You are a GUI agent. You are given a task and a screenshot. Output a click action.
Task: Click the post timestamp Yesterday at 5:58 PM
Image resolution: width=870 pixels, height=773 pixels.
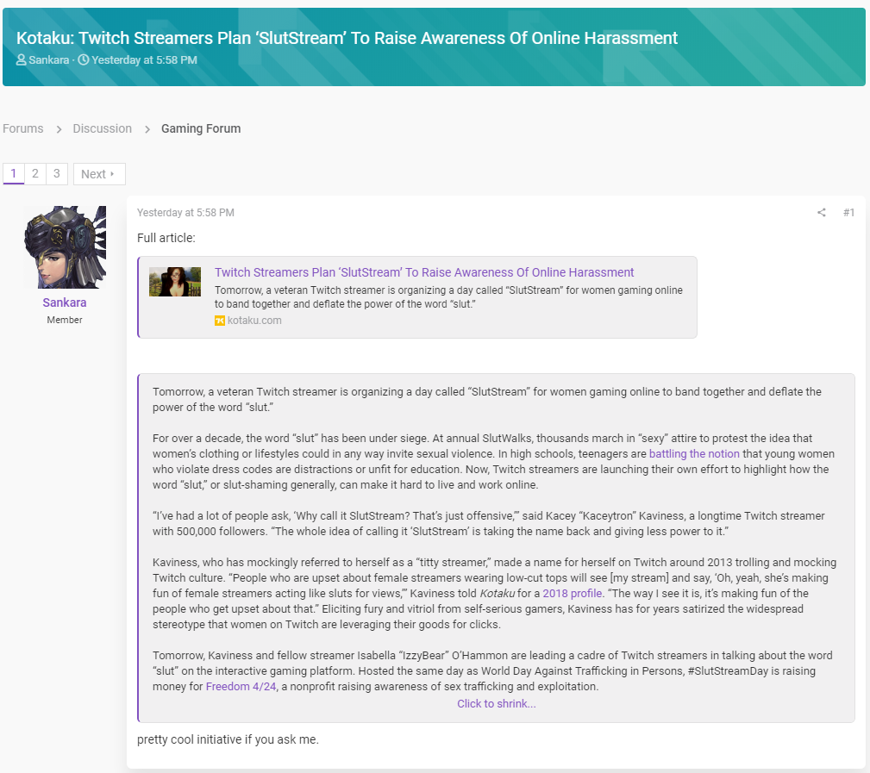(185, 212)
